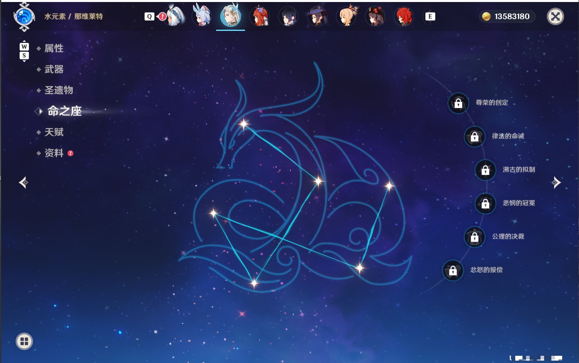579x363 pixels.
Task: Select the white-haired character with the blue top hat
Action: (175, 16)
